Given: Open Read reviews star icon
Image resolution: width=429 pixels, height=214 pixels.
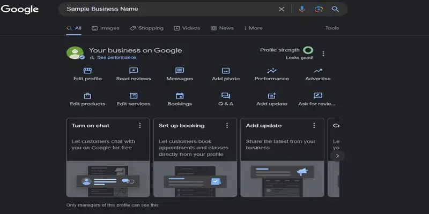Looking at the screenshot, I should click(134, 71).
